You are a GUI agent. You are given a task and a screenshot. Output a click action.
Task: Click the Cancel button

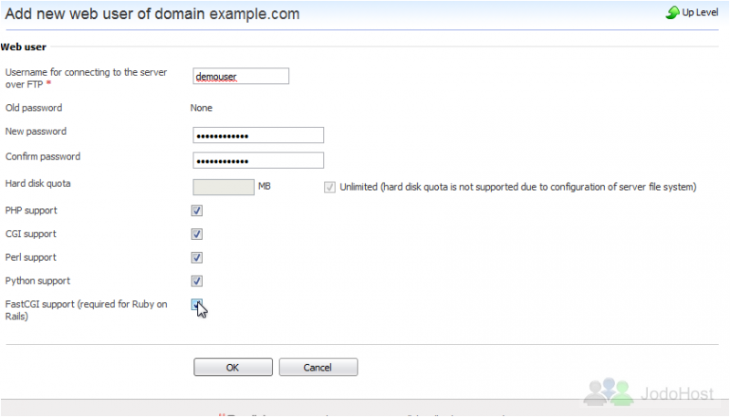318,367
